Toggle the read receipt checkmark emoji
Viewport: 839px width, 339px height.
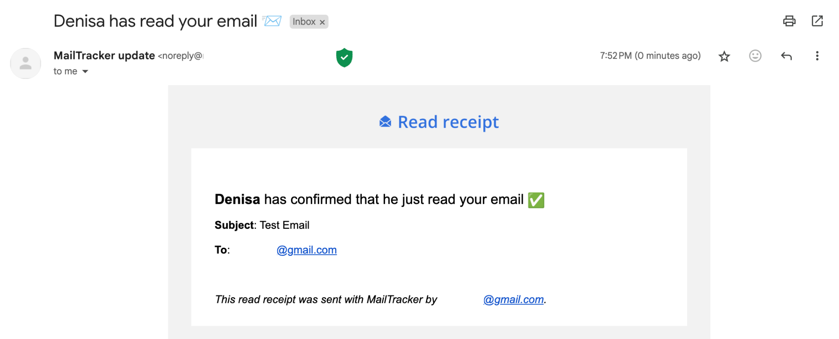(535, 200)
